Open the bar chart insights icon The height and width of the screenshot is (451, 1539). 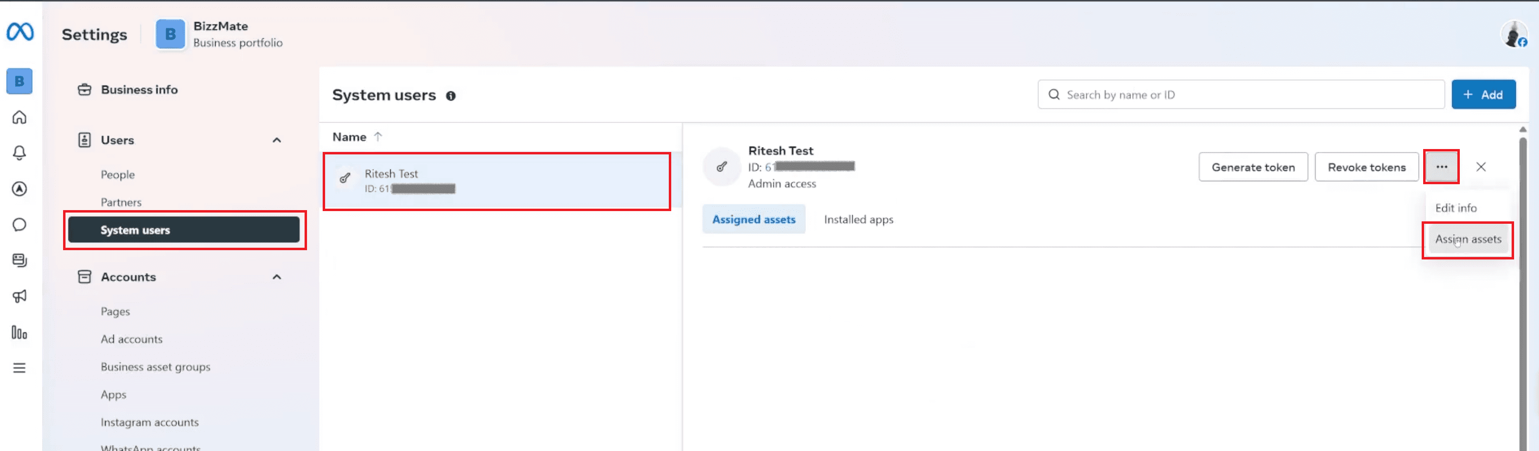[x=20, y=332]
